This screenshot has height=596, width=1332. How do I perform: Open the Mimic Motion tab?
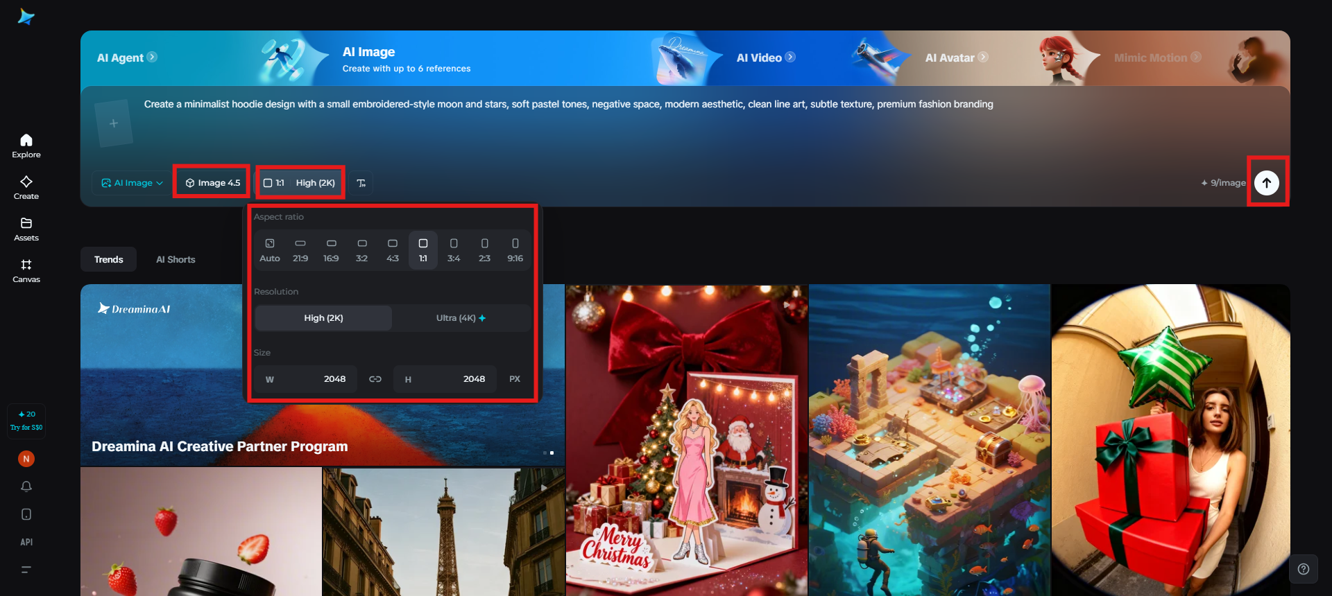click(x=1158, y=58)
